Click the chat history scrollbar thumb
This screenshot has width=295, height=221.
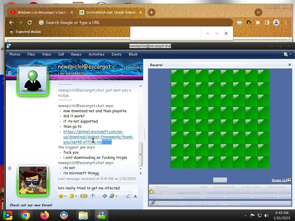pyautogui.click(x=141, y=155)
